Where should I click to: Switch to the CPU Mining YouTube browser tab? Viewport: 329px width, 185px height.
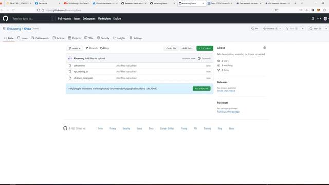76,3
